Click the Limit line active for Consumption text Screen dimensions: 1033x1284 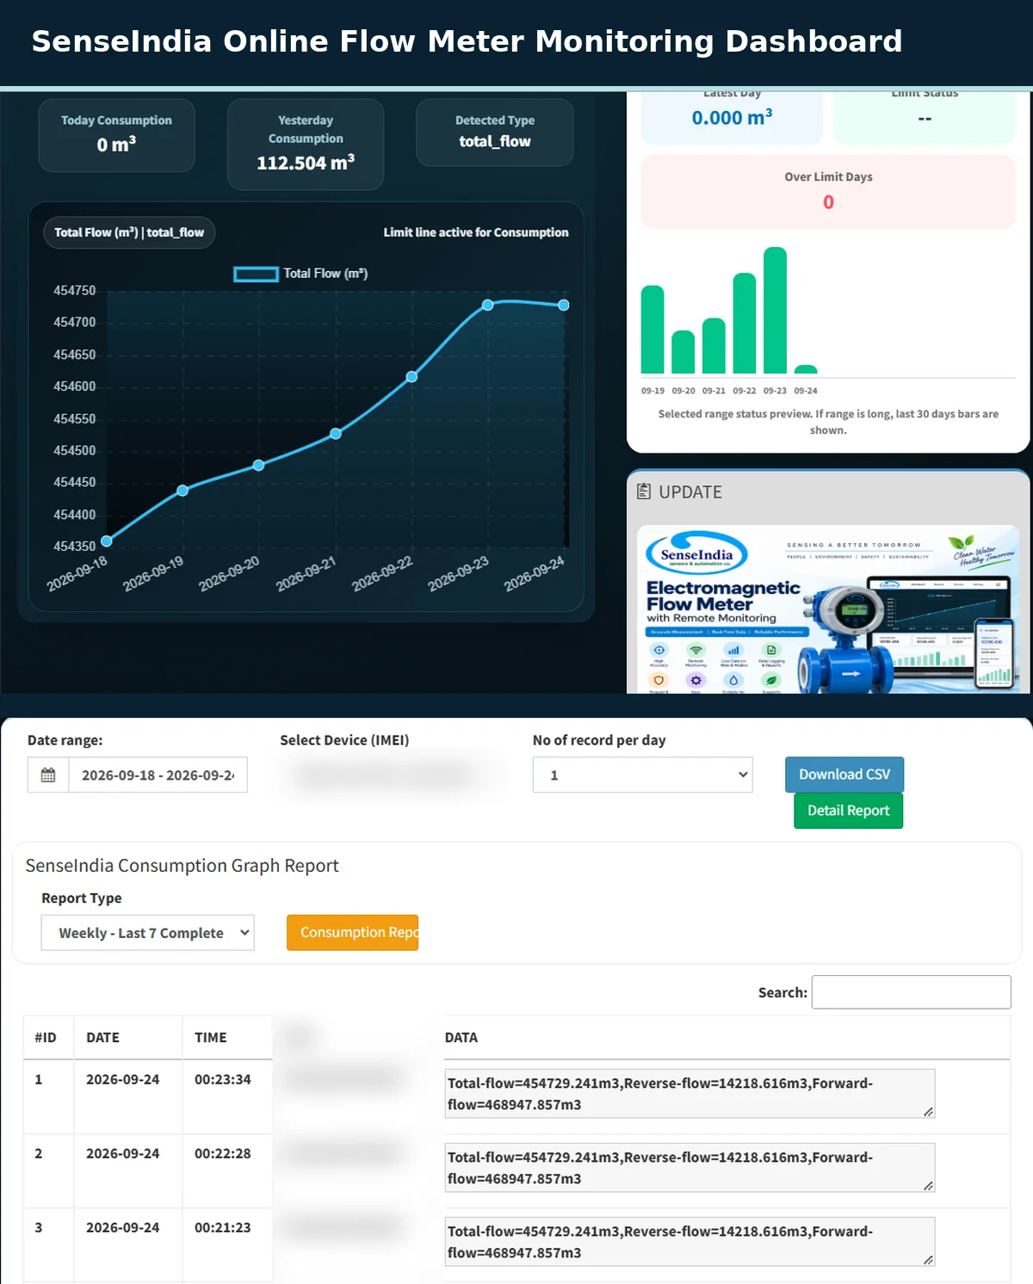tap(476, 232)
